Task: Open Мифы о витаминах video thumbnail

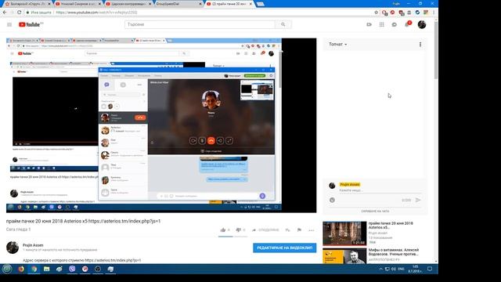Action: pos(344,256)
